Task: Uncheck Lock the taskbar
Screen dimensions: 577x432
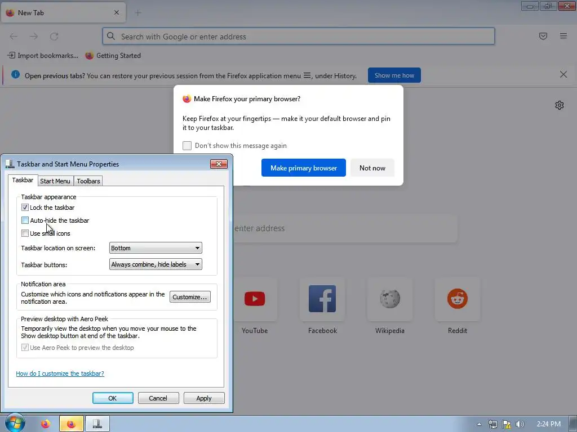Action: [x=25, y=208]
